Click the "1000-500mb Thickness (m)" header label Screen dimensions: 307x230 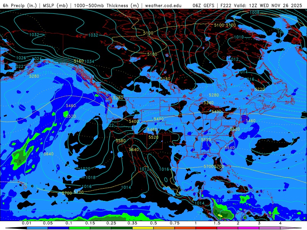pos(106,5)
